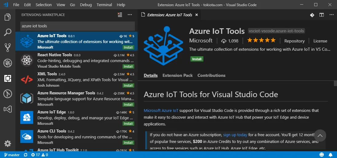Click the large Azure IoT Tools logo
Image resolution: width=337 pixels, height=158 pixels.
click(x=163, y=46)
